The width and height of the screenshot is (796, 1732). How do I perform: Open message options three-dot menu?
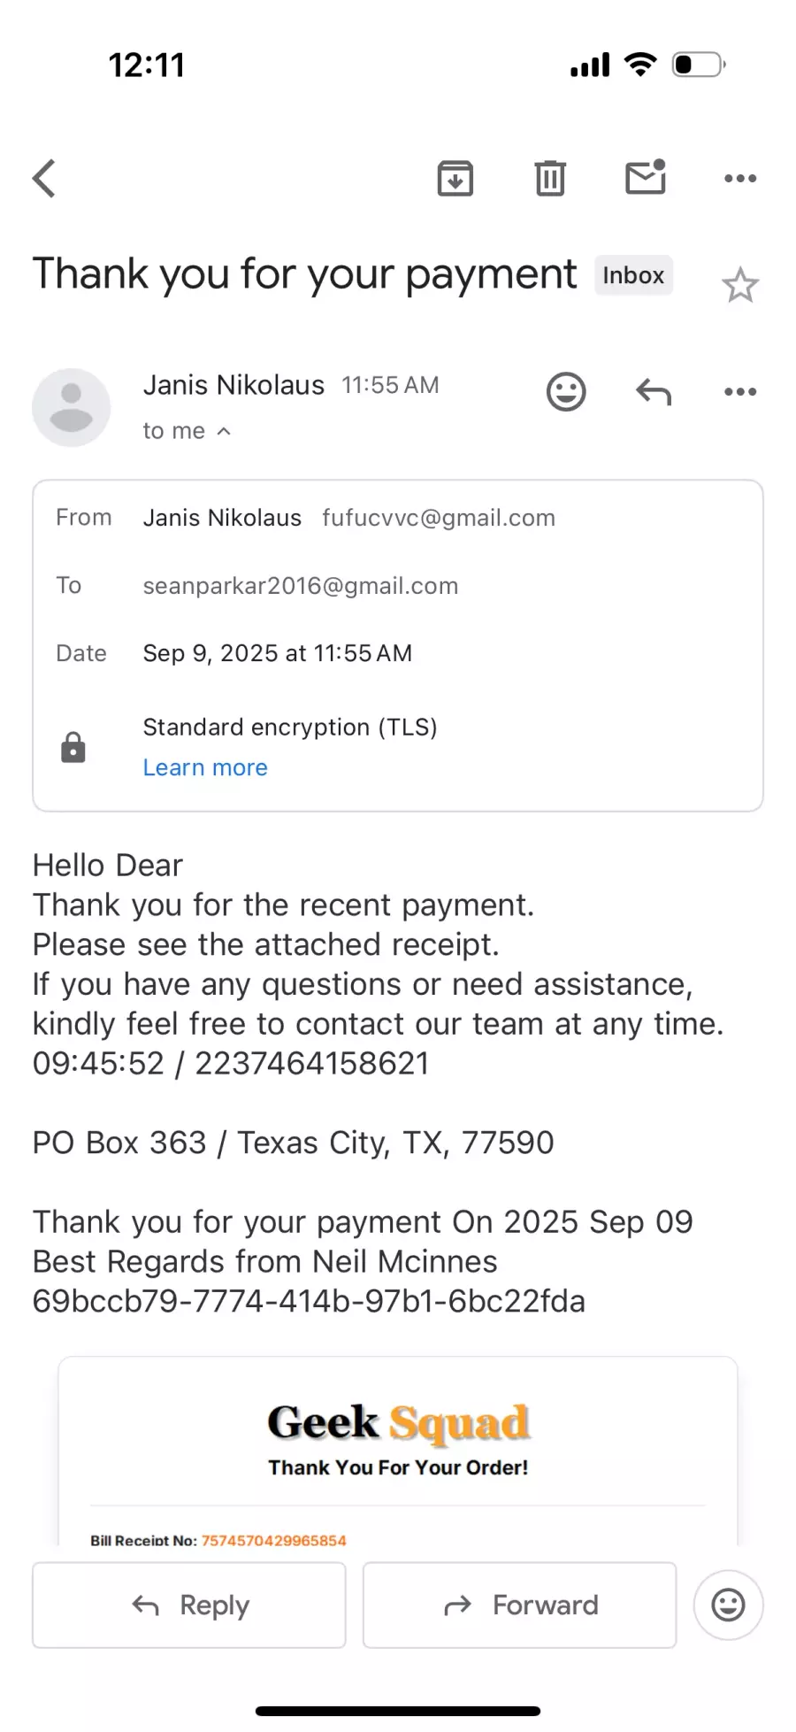tap(740, 391)
